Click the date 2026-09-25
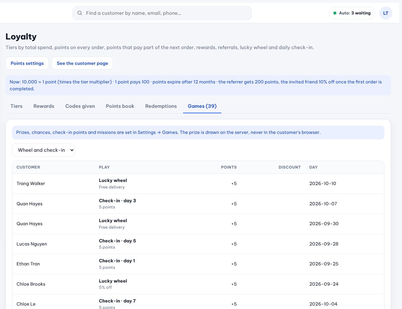402x309 pixels. [x=324, y=264]
